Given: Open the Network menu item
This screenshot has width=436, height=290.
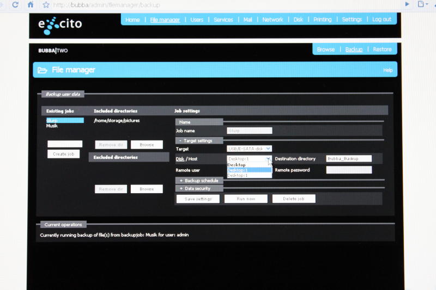Looking at the screenshot, I should click(x=272, y=20).
